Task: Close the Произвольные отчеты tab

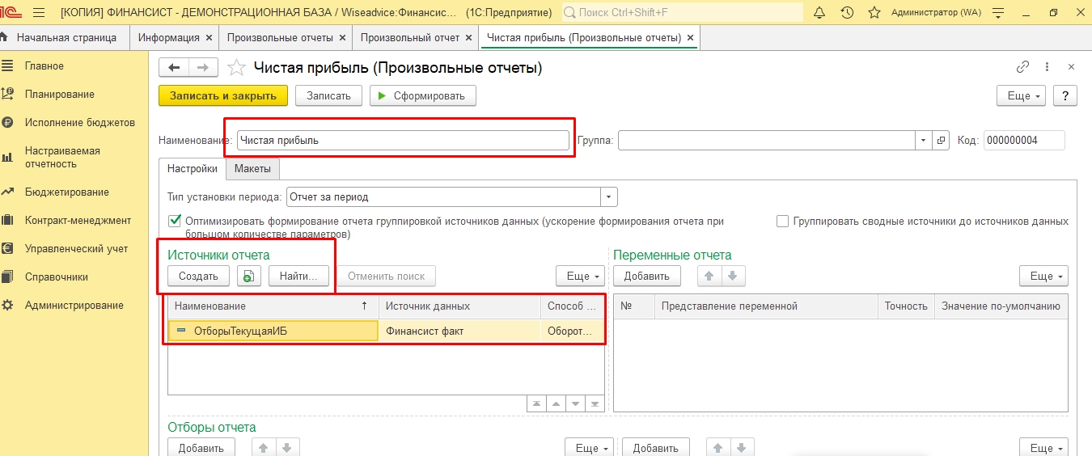Action: coord(343,37)
